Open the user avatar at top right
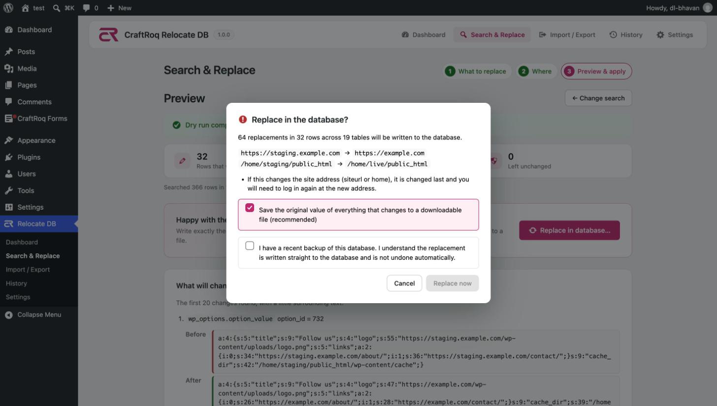The width and height of the screenshot is (717, 406). click(708, 8)
